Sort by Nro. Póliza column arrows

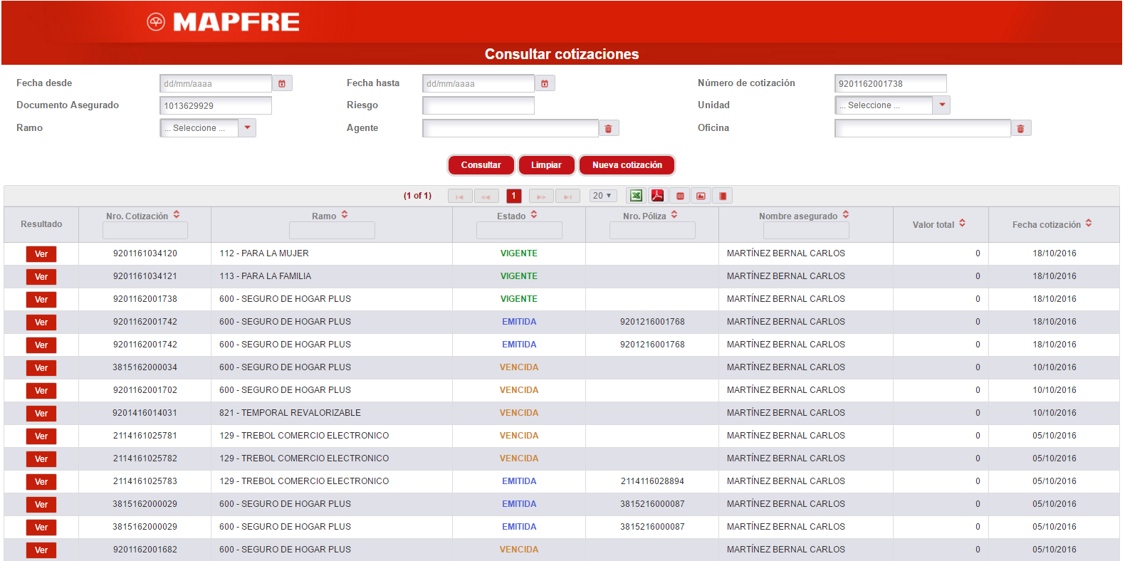point(674,214)
